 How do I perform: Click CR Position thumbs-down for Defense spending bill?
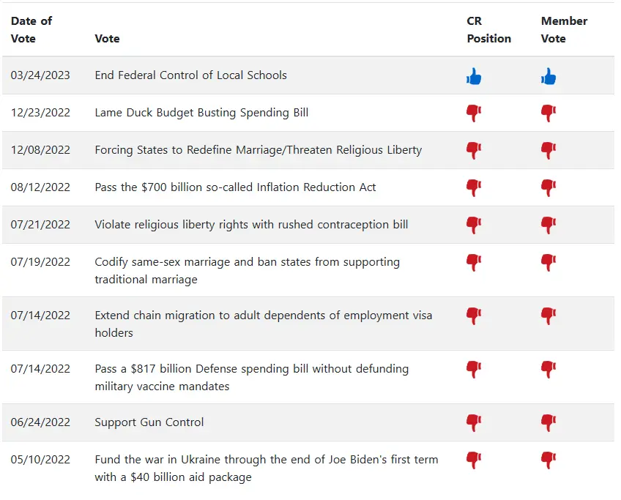point(474,370)
